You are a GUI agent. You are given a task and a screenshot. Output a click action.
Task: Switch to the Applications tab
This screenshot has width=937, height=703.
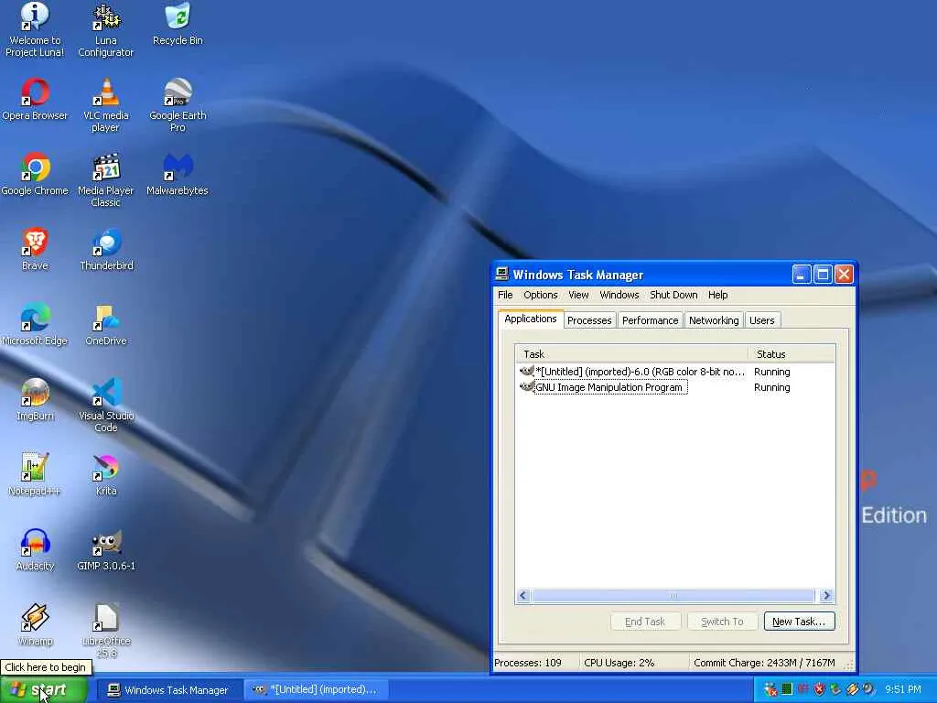point(531,319)
